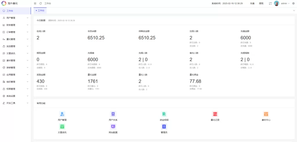
Task: Expand the 组织管理 chevron in sidebar
Action: coord(28,82)
